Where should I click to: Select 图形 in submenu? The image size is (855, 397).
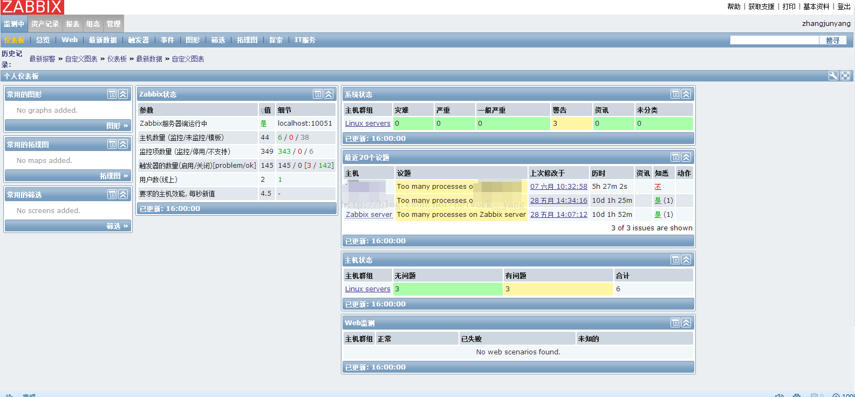(193, 40)
